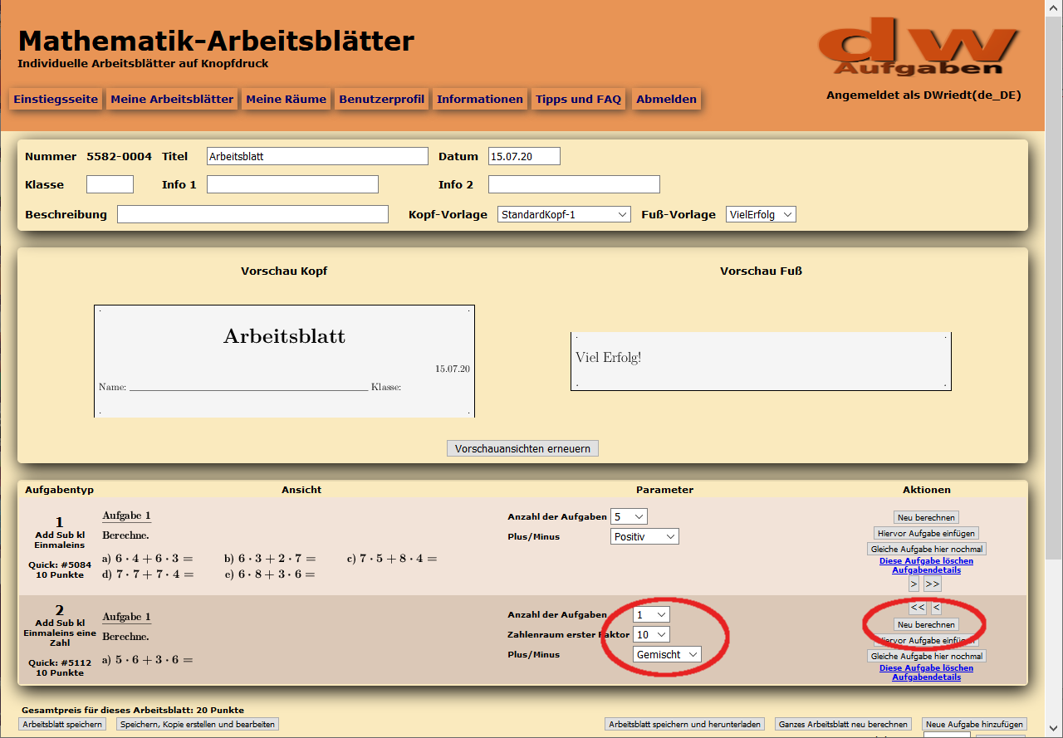The height and width of the screenshot is (738, 1063).
Task: Click the 'Vorschau Fuß' heading
Action: coord(761,271)
